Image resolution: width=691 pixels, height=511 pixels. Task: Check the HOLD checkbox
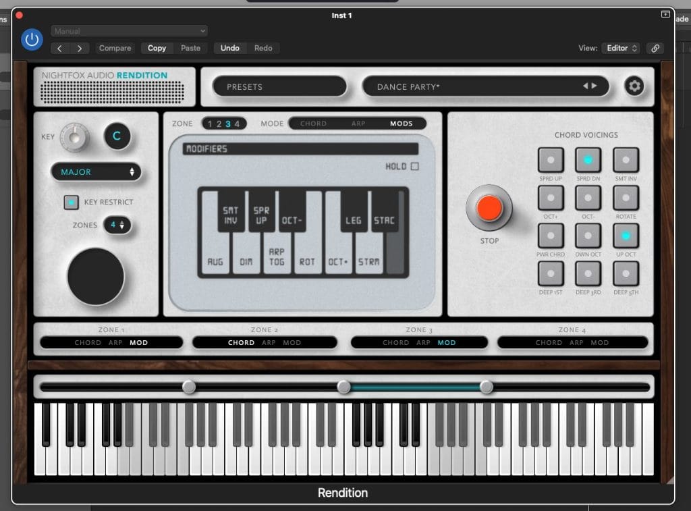(415, 166)
